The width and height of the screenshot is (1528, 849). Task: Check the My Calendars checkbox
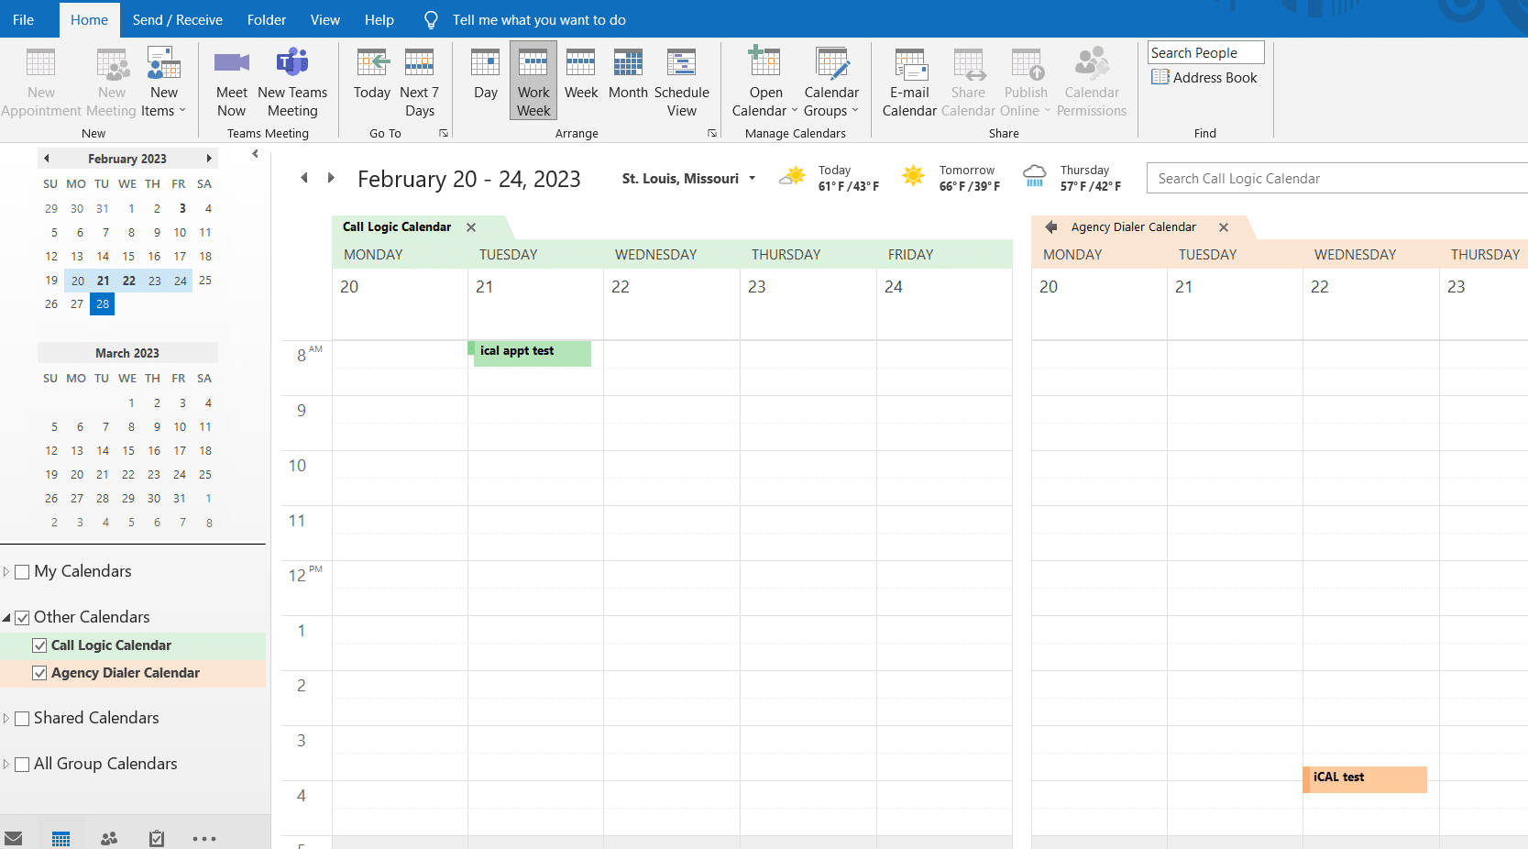[x=23, y=572]
